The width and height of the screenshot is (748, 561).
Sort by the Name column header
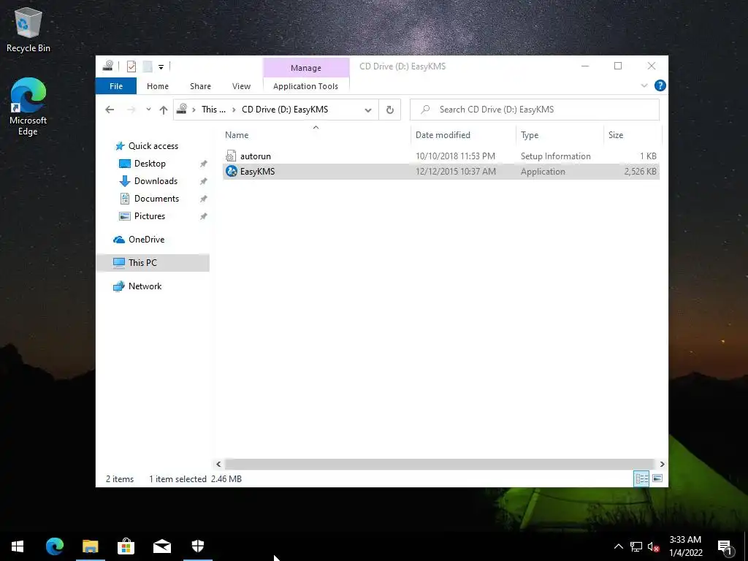pyautogui.click(x=316, y=135)
